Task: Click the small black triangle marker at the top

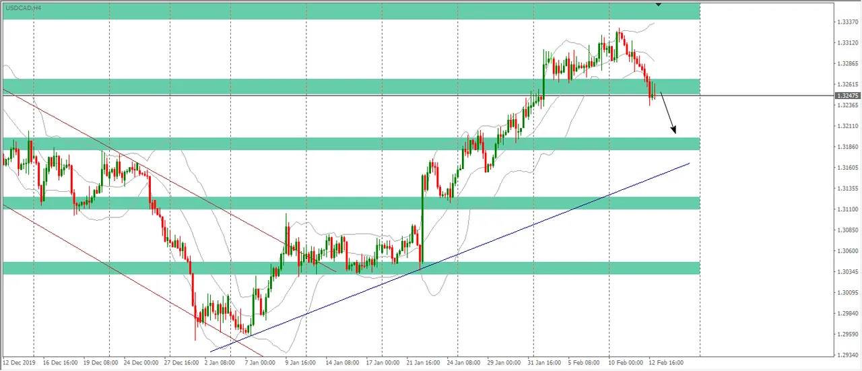Action: [x=659, y=4]
